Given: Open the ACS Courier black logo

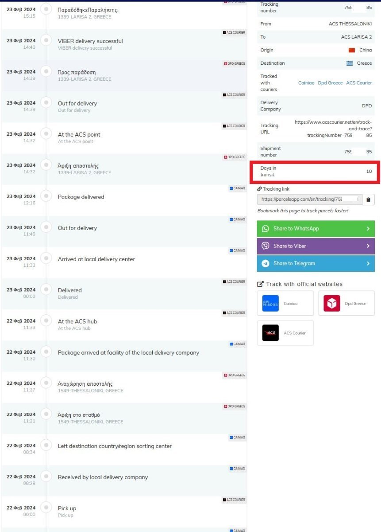Looking at the screenshot, I should 270,333.
